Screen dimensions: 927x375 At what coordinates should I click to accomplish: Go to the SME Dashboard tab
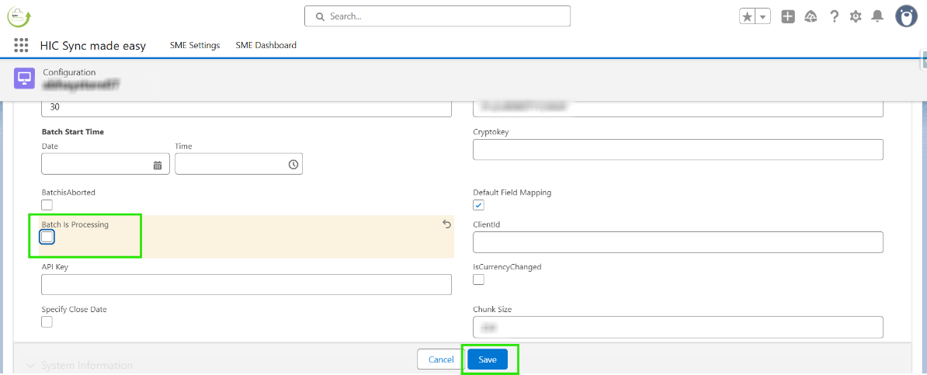[266, 45]
